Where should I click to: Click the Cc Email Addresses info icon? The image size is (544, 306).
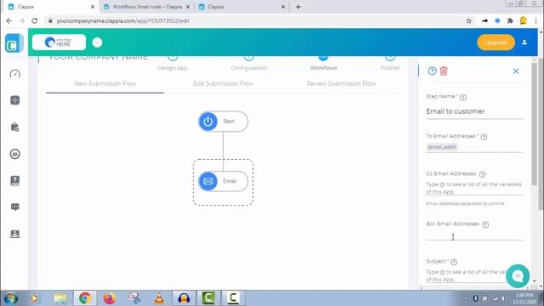(482, 174)
